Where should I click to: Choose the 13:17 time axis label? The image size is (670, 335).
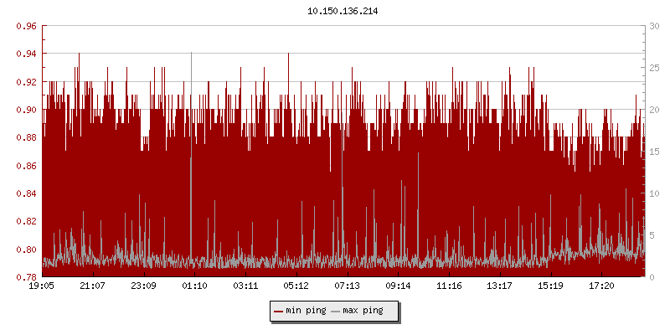pos(500,286)
